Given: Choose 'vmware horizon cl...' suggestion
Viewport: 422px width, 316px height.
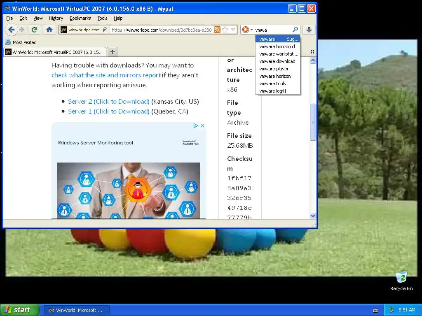Looking at the screenshot, I should point(278,46).
